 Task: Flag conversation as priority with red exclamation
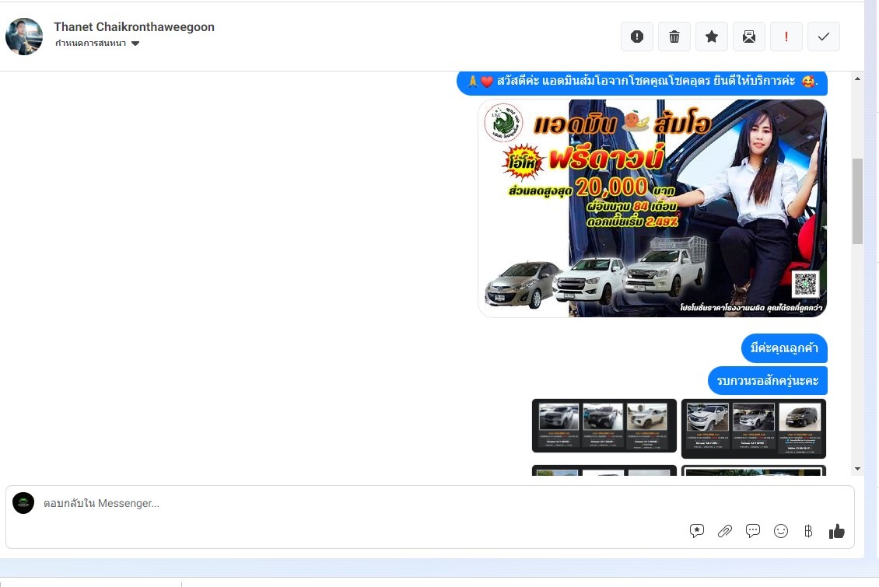coord(786,37)
